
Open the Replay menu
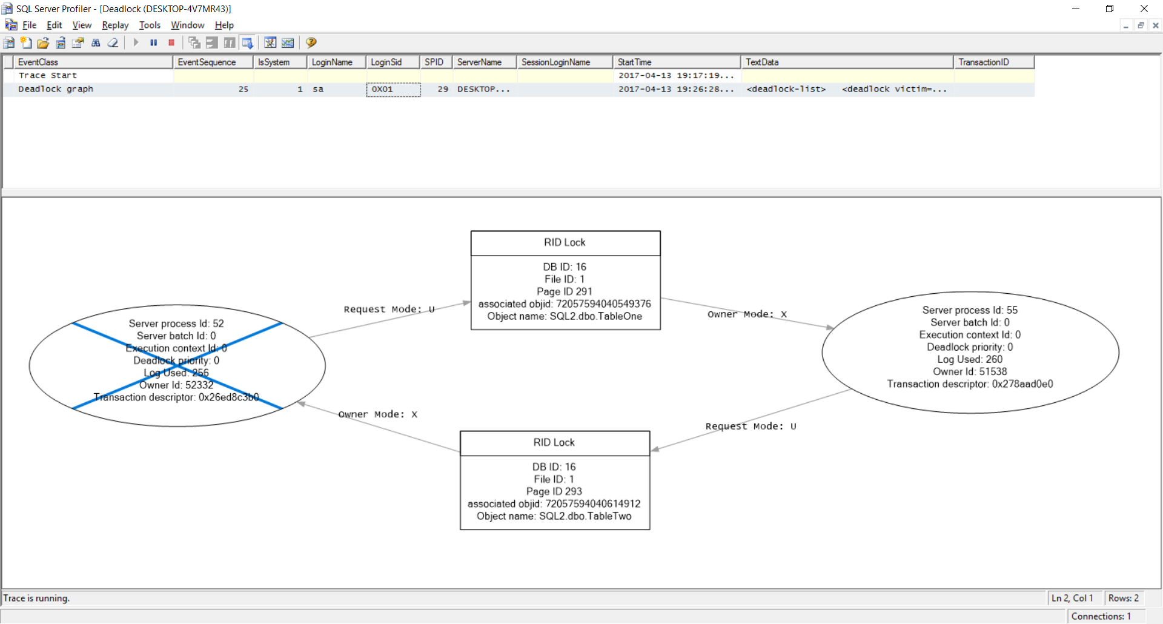115,25
